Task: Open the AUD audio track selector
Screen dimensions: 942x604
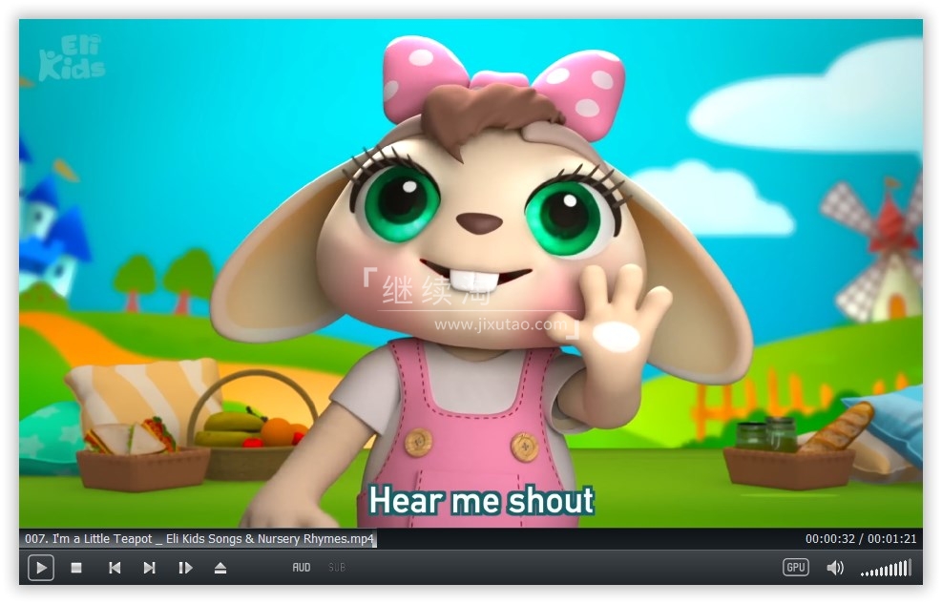Action: [x=302, y=568]
